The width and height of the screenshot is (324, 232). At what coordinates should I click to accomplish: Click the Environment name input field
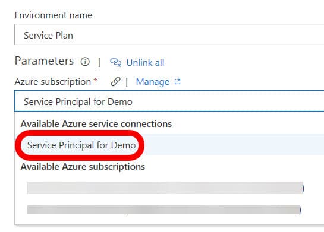coord(169,34)
